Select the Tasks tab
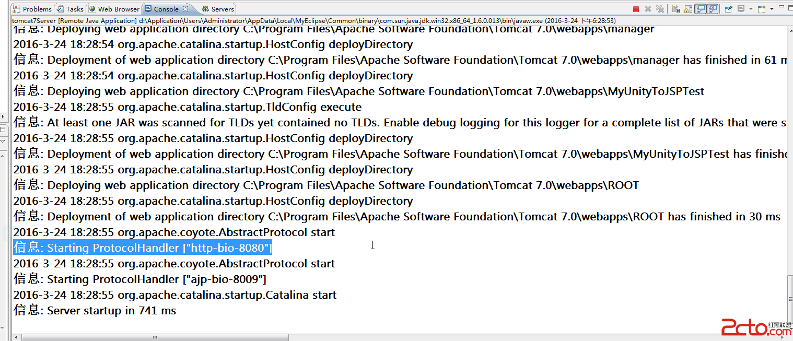The image size is (793, 341). [70, 9]
